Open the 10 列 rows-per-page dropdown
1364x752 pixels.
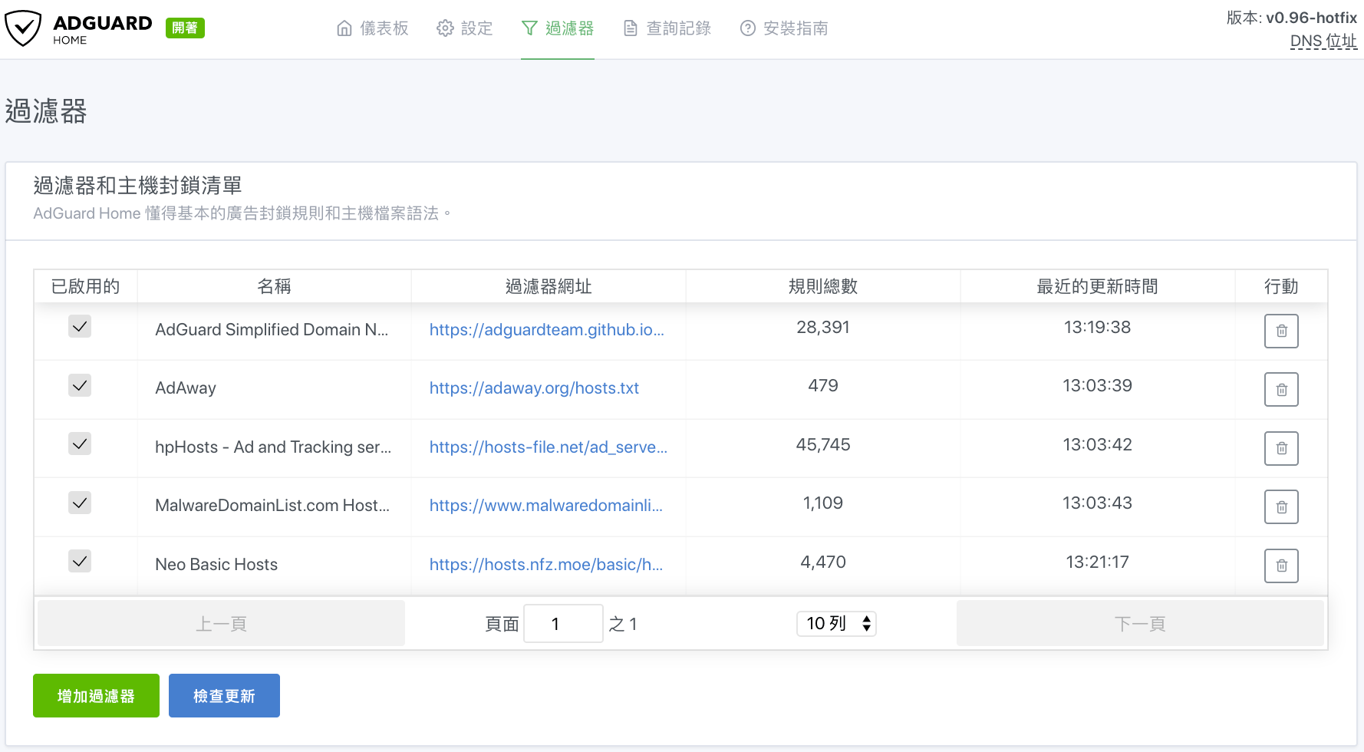[836, 623]
